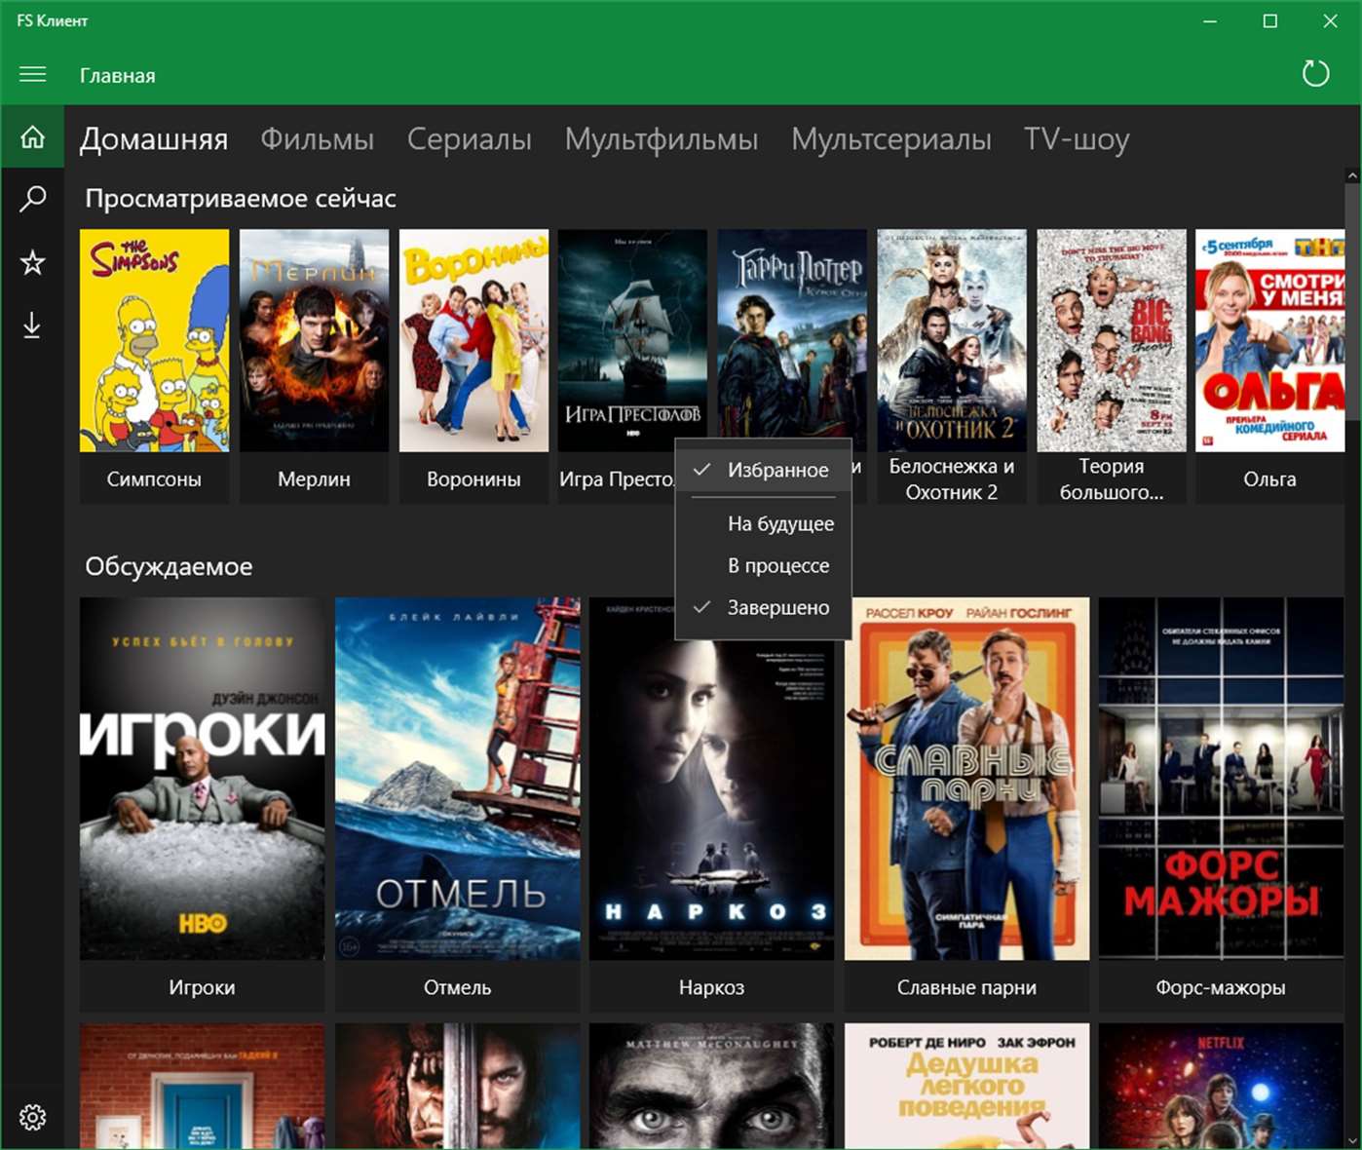Open the Matthew McConaughey poster
This screenshot has height=1150, width=1362.
[x=711, y=1086]
